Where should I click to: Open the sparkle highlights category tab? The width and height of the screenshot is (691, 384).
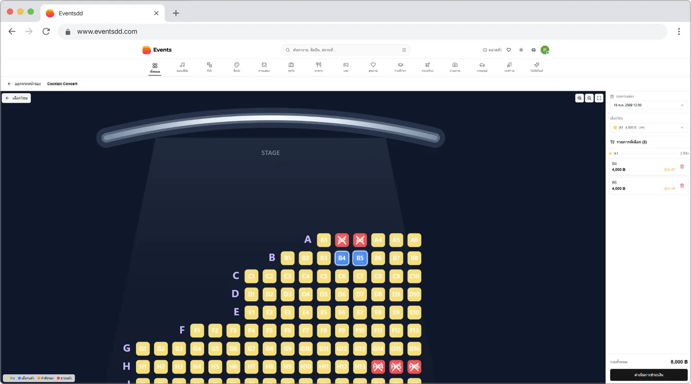pos(537,67)
